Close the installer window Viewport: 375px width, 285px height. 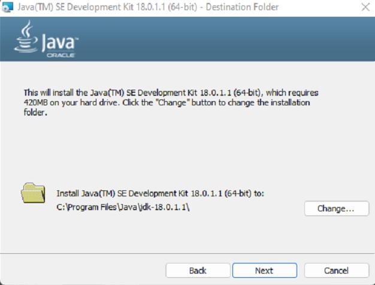[x=365, y=7]
